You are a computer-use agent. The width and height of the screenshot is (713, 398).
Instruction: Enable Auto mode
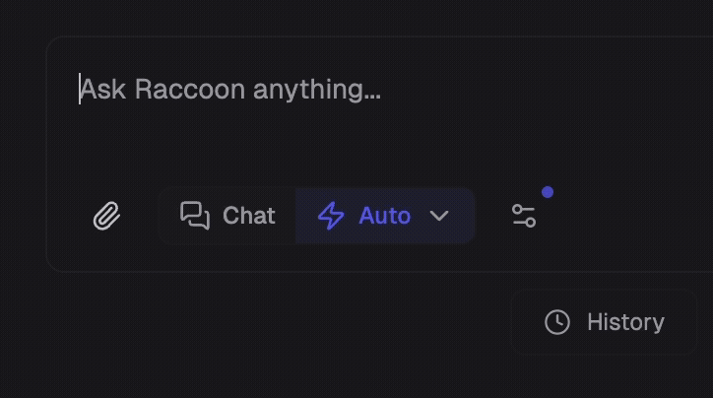[x=364, y=216]
